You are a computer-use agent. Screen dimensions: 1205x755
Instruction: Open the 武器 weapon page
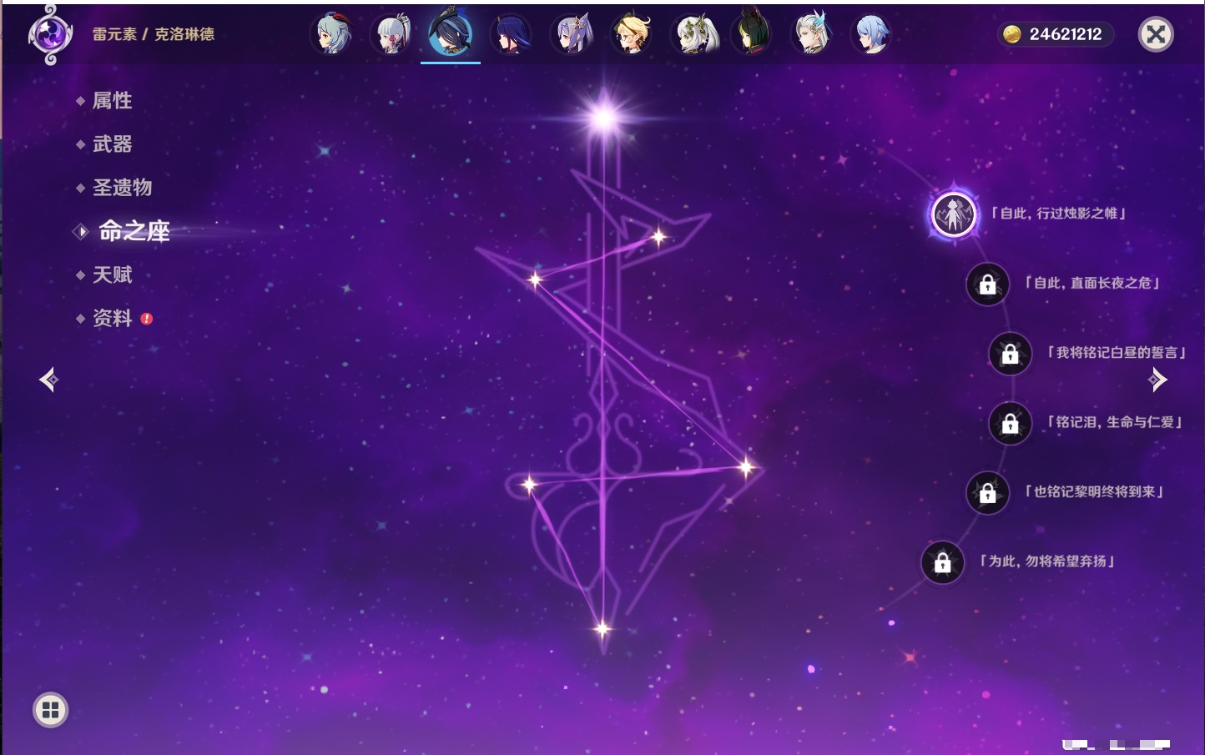[x=112, y=144]
